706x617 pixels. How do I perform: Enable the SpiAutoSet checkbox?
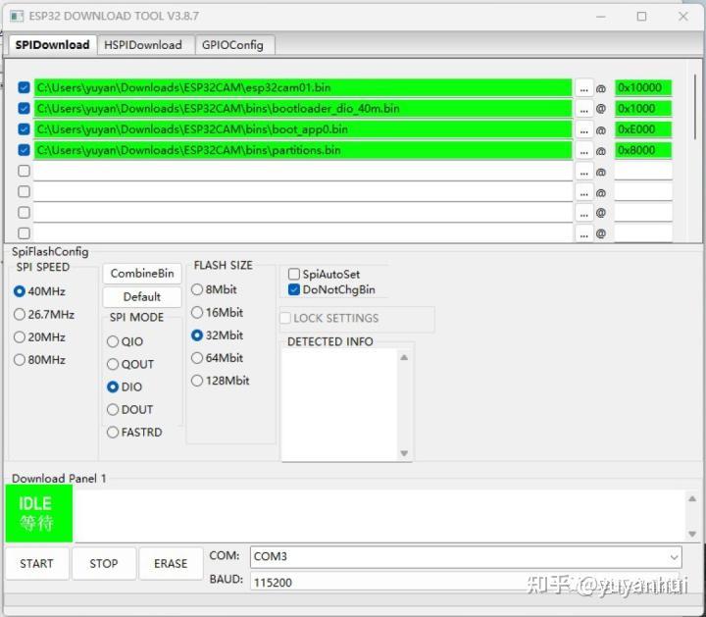pyautogui.click(x=294, y=274)
